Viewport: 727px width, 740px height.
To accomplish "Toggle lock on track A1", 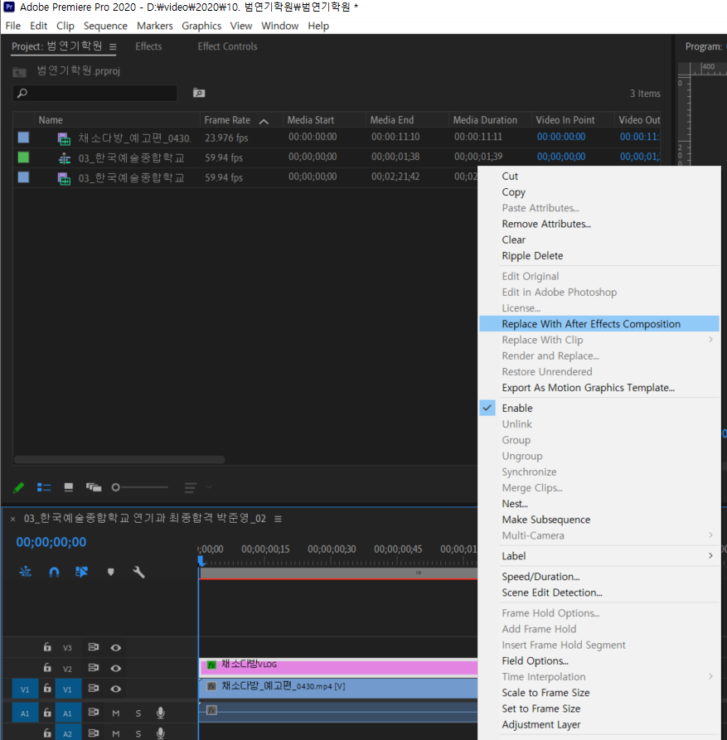I will pyautogui.click(x=47, y=712).
